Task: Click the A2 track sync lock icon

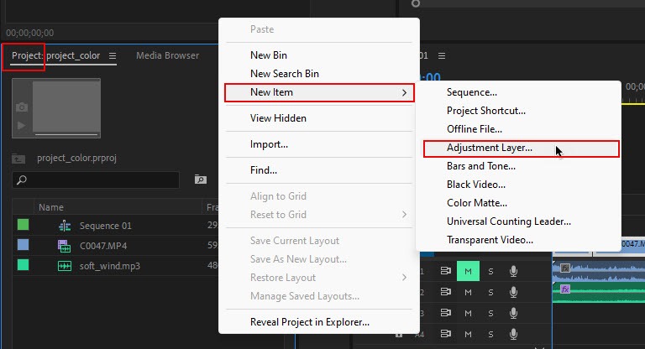Action: click(x=446, y=292)
